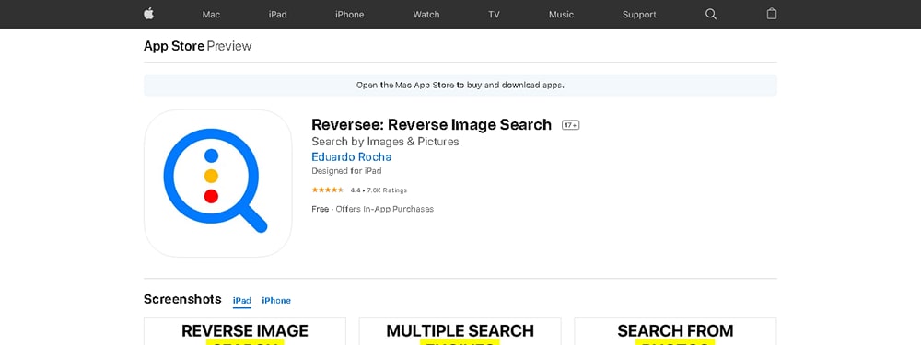921x345 pixels.
Task: Click the Designed for iPad text
Action: (346, 171)
